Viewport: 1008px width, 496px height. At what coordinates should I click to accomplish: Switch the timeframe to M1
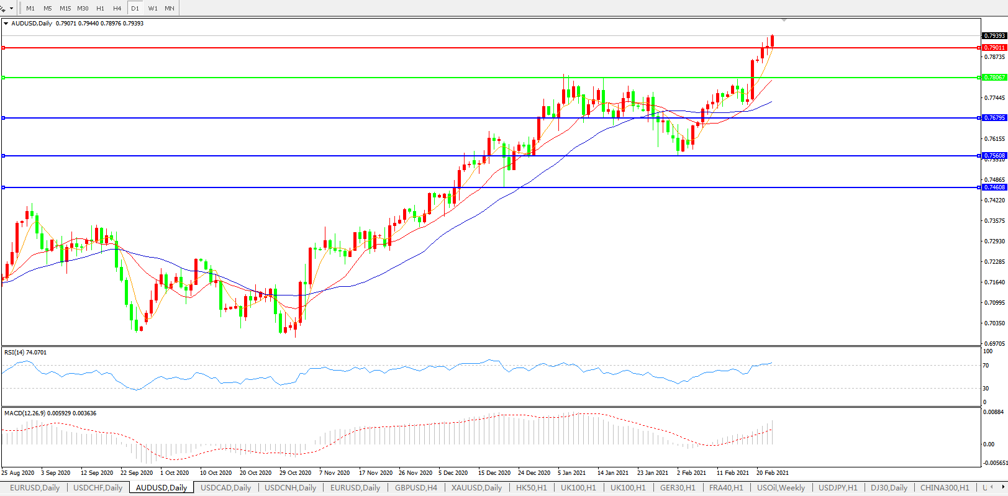coord(30,8)
